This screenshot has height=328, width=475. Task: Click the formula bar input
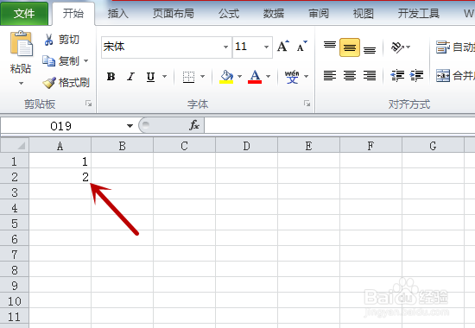(x=339, y=125)
